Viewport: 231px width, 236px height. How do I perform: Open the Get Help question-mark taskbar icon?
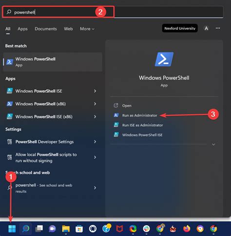[x=106, y=228]
